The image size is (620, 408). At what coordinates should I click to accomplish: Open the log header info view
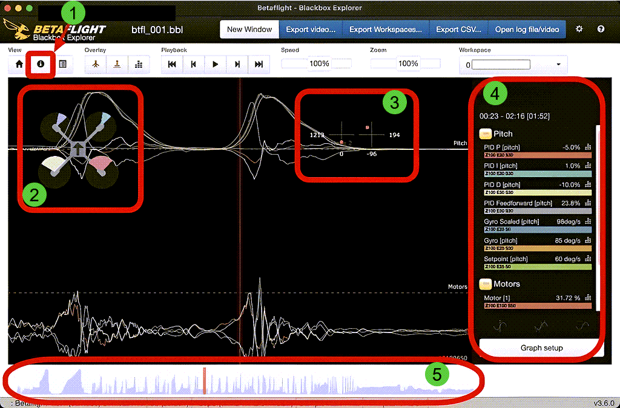pos(41,64)
